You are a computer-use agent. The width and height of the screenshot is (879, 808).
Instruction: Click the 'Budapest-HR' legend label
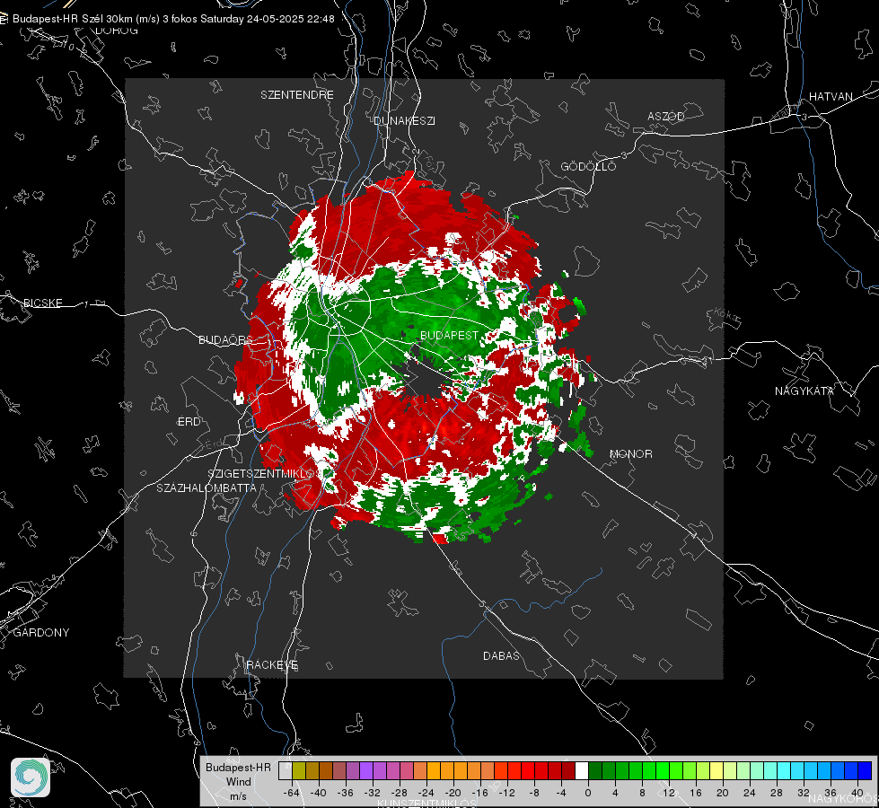coord(238,768)
